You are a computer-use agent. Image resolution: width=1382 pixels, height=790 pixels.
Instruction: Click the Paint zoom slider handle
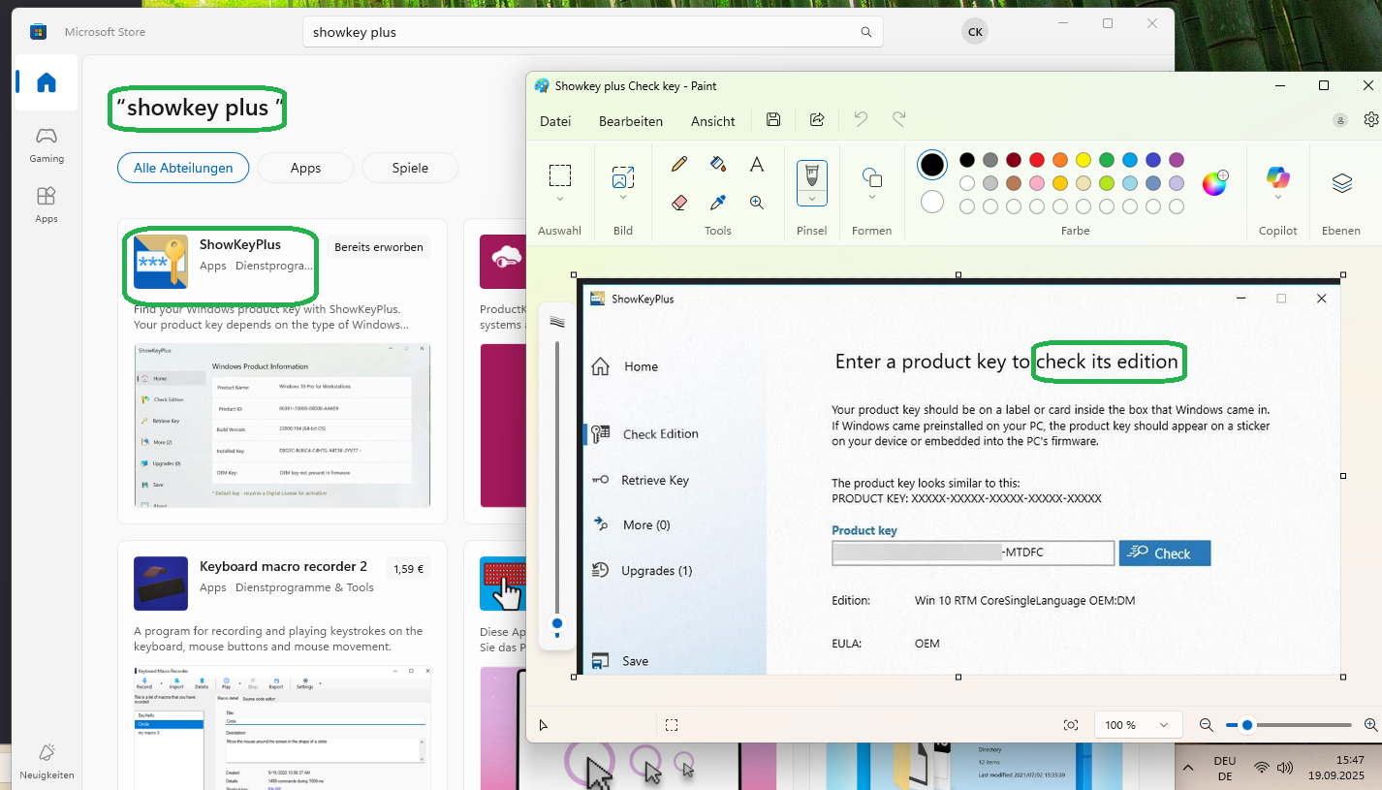coord(1247,725)
